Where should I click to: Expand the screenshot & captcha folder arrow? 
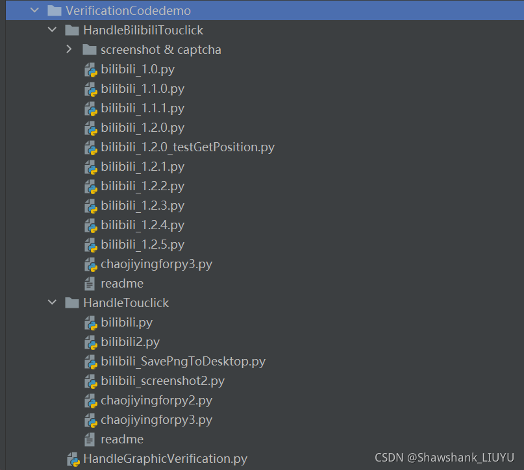(x=69, y=49)
